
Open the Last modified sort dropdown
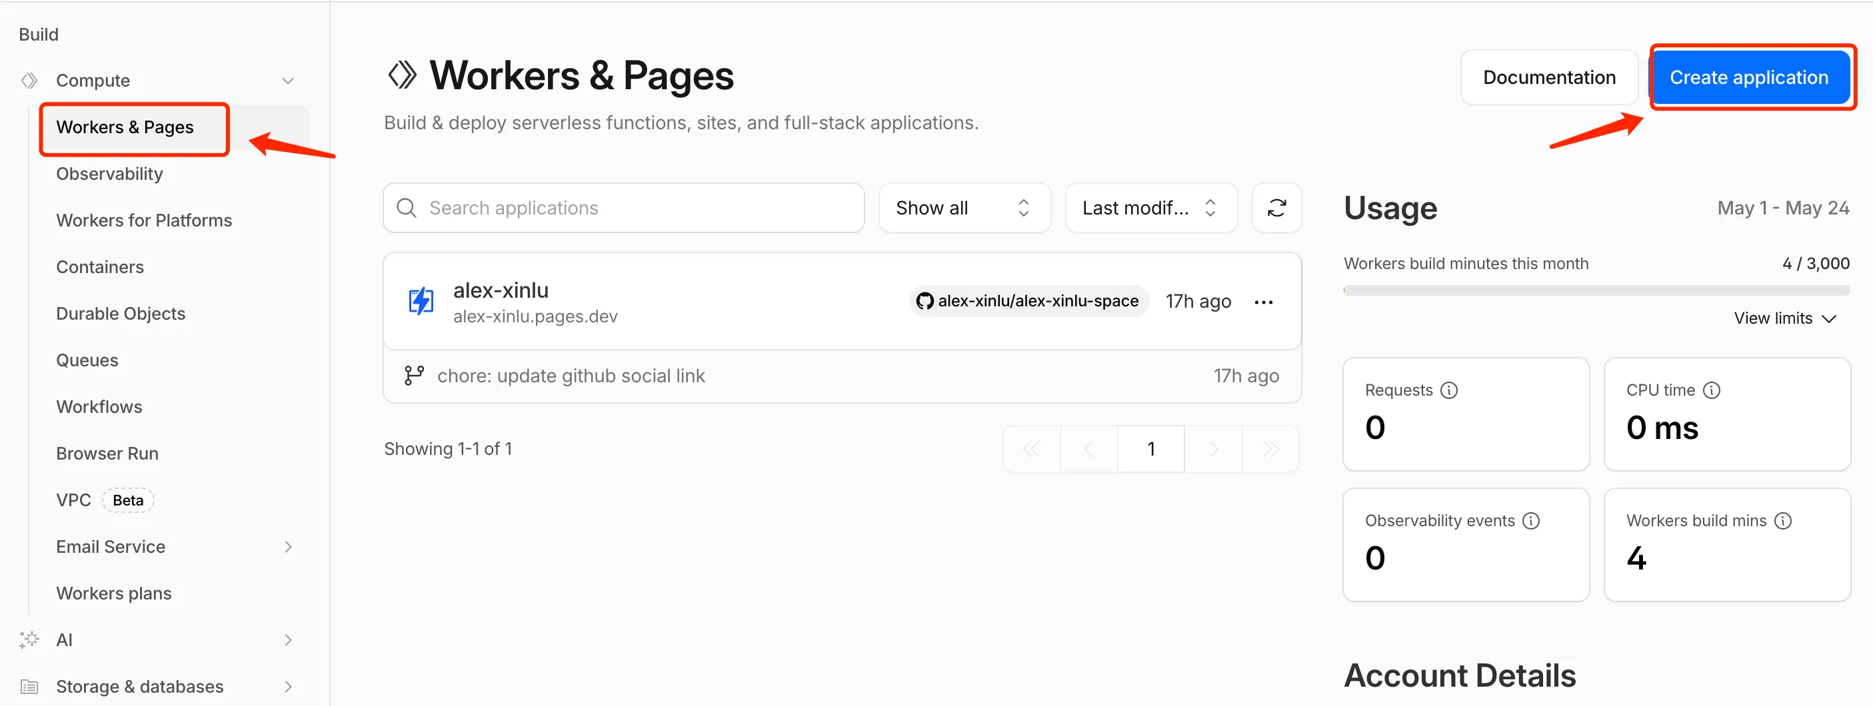(1151, 208)
